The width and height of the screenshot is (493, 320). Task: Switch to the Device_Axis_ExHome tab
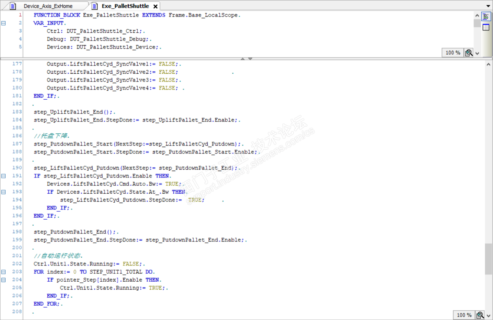click(x=48, y=6)
